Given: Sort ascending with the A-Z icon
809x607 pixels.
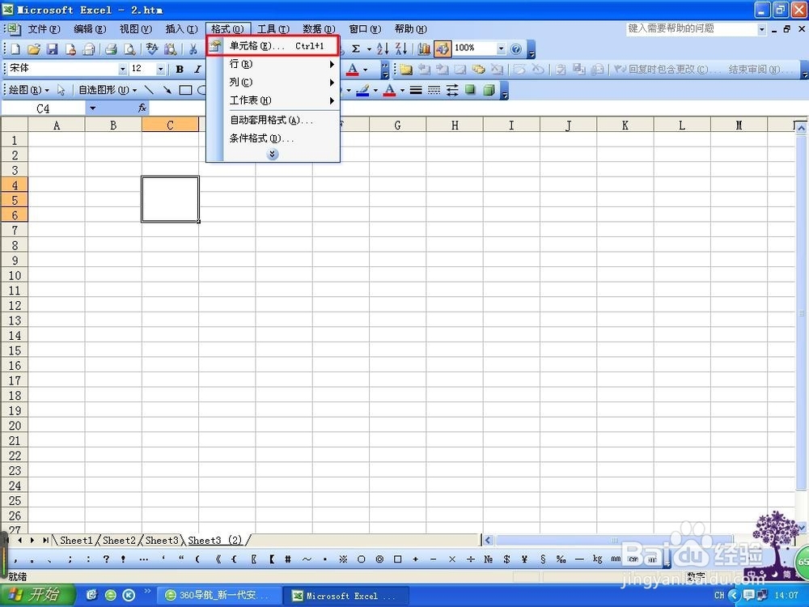Looking at the screenshot, I should (383, 49).
